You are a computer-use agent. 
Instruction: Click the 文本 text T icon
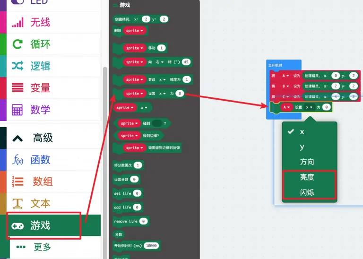17,204
